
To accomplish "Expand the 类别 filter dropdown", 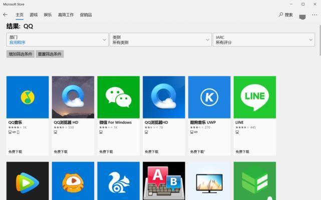I will click(160, 39).
